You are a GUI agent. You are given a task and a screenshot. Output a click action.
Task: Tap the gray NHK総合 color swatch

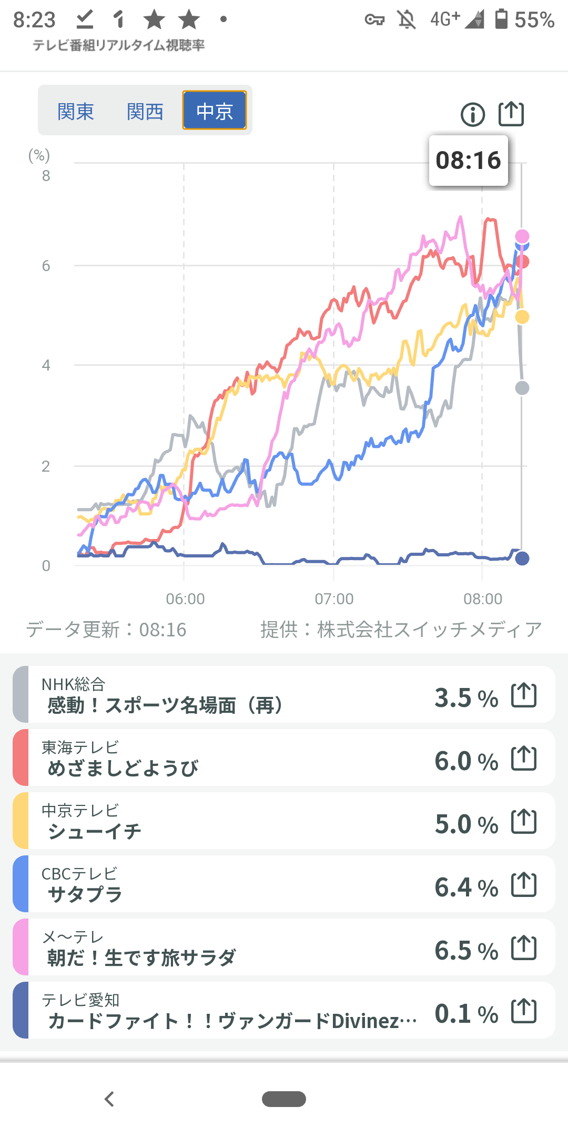click(x=21, y=694)
